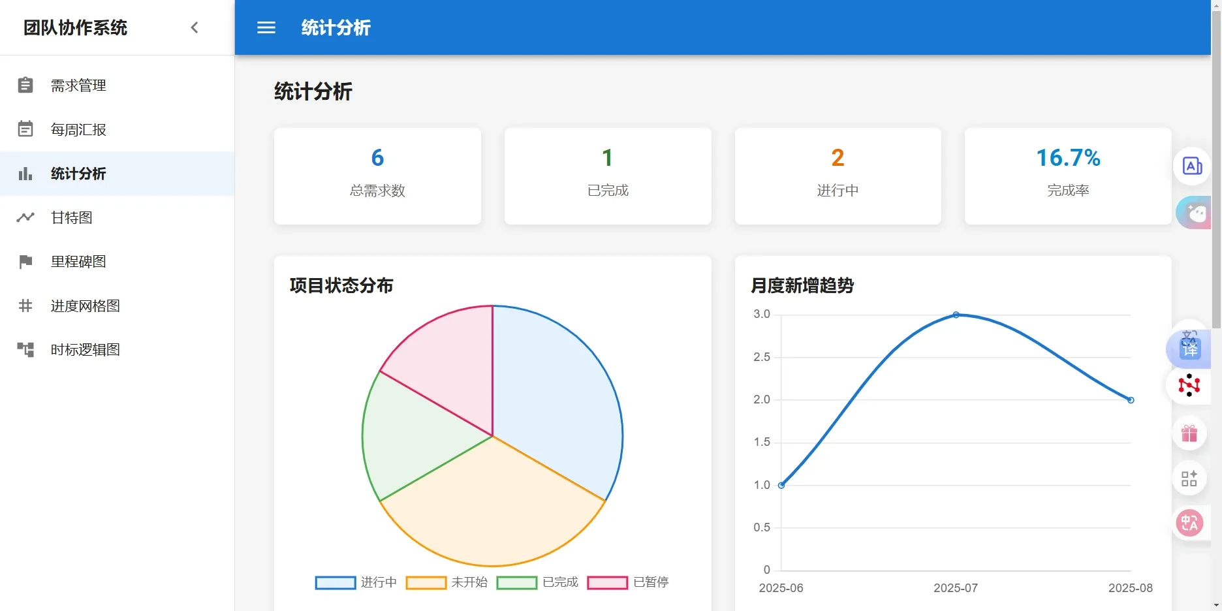
Task: Open the 甘特图 menu item
Action: point(72,217)
